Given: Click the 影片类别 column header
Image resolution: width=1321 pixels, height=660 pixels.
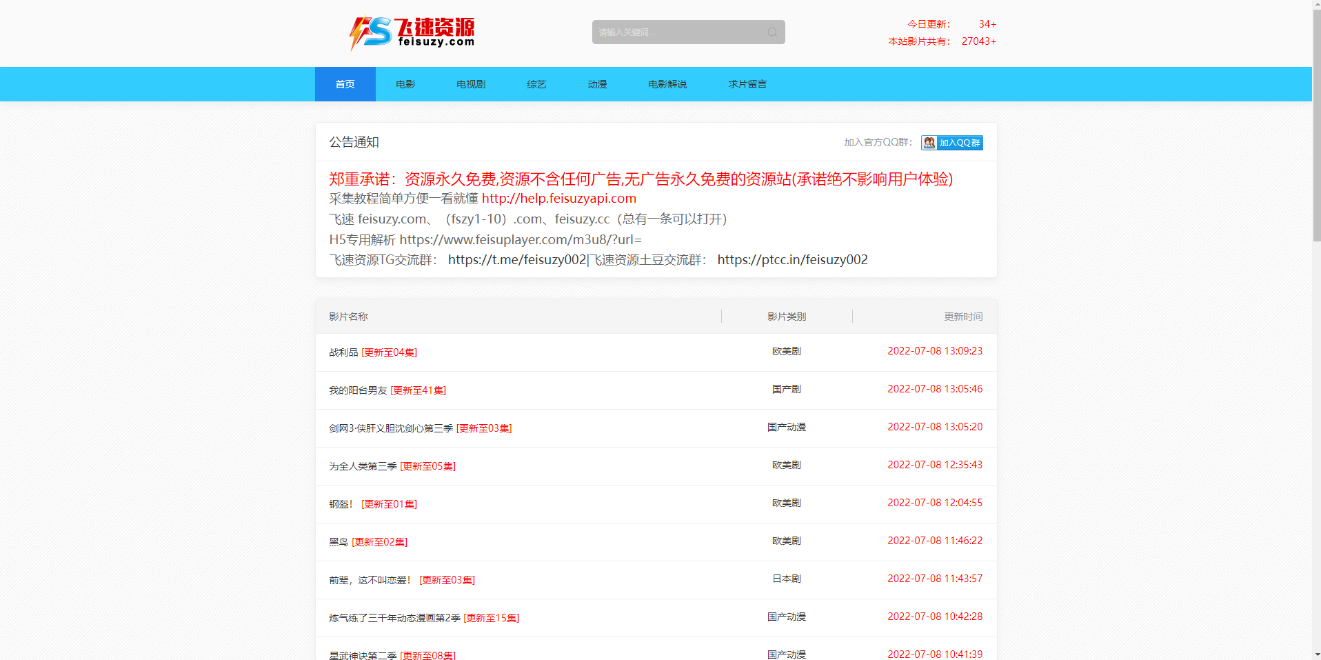Looking at the screenshot, I should click(787, 317).
